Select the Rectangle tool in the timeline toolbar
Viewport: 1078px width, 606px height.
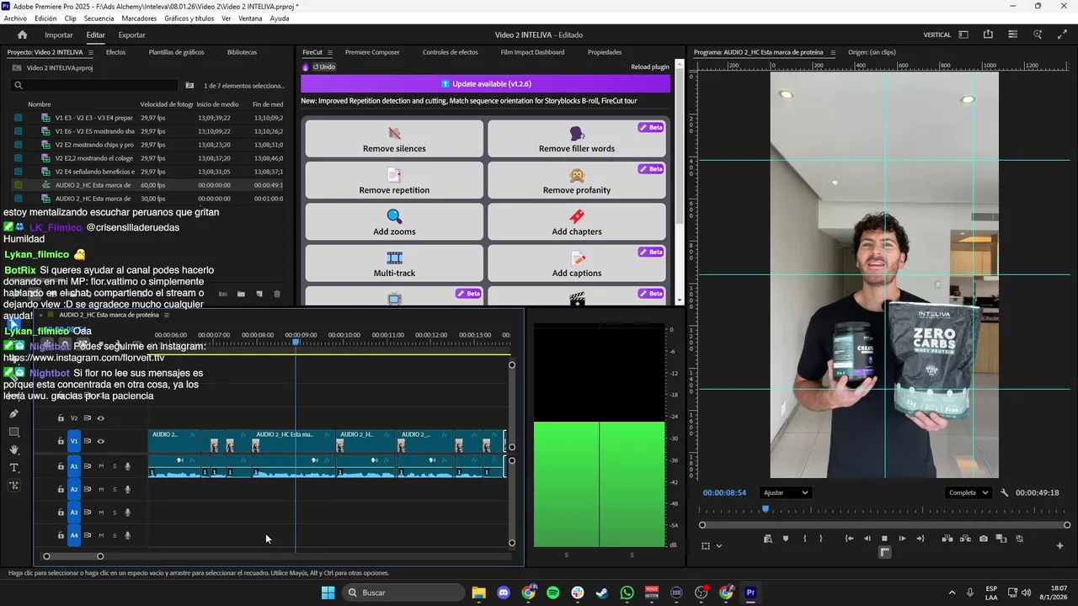coord(13,432)
